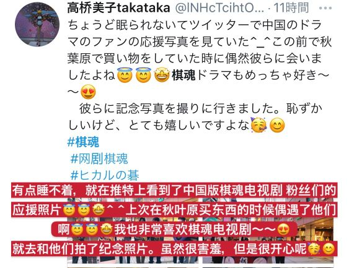This screenshot has height=268, width=349.
Task: Click the heart-eyes emoji in the red caption
Action: click(283, 229)
